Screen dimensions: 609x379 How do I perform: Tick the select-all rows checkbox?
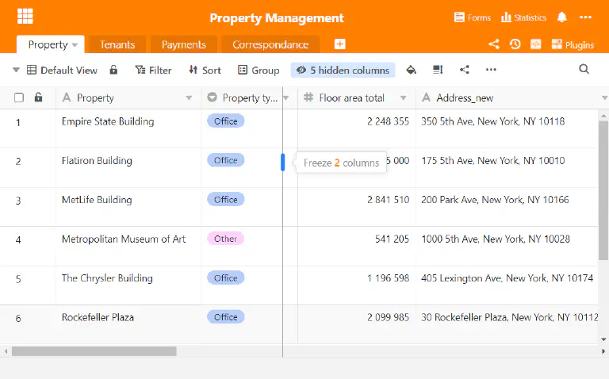tap(19, 98)
